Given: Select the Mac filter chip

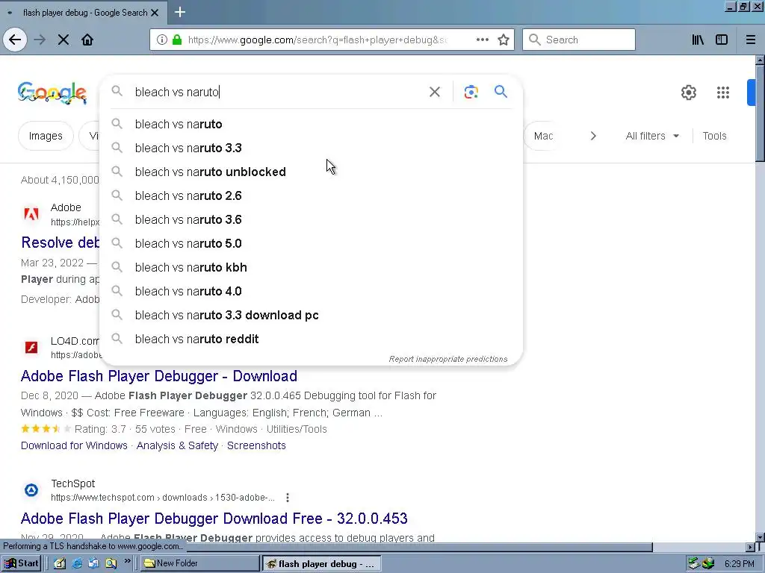Looking at the screenshot, I should [543, 136].
